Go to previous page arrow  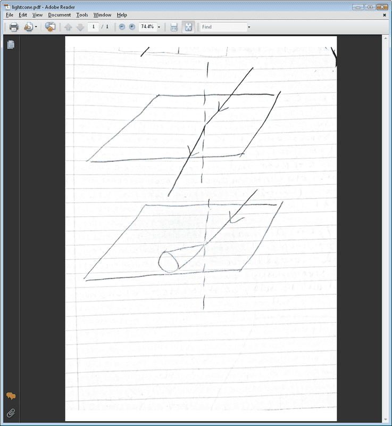(x=68, y=27)
